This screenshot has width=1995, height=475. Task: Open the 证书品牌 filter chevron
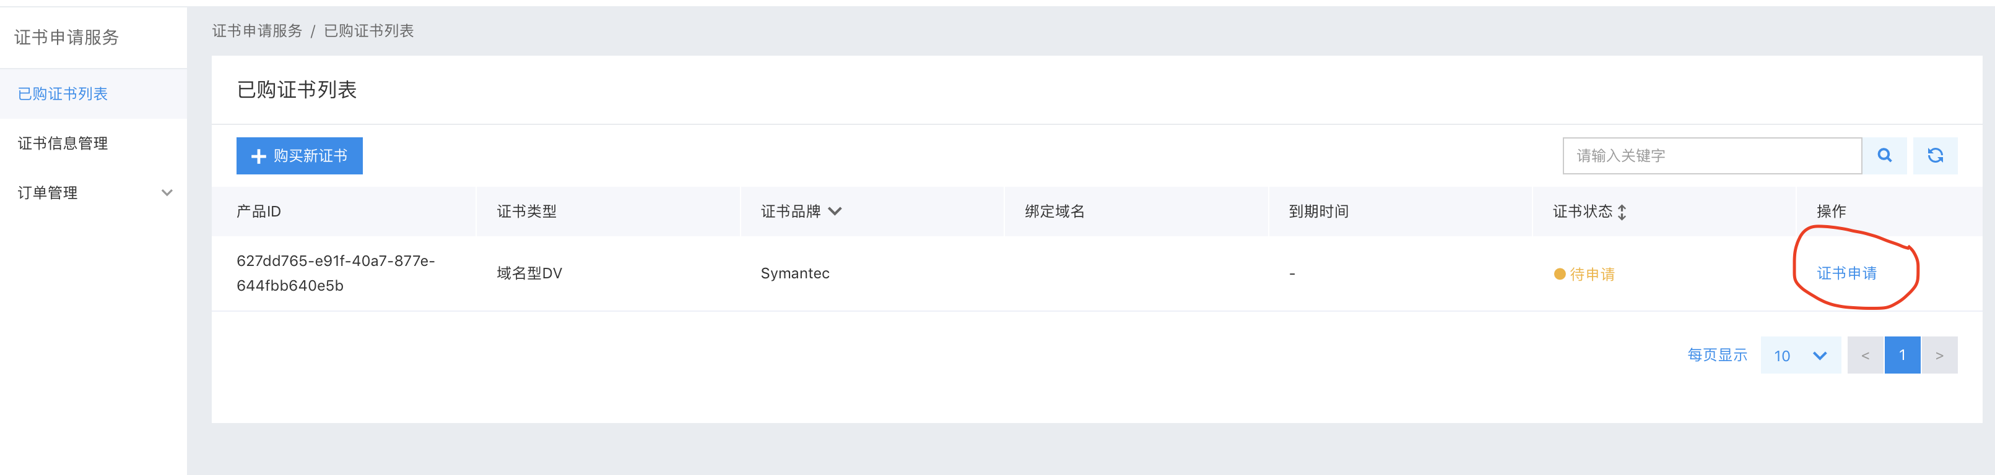click(834, 211)
